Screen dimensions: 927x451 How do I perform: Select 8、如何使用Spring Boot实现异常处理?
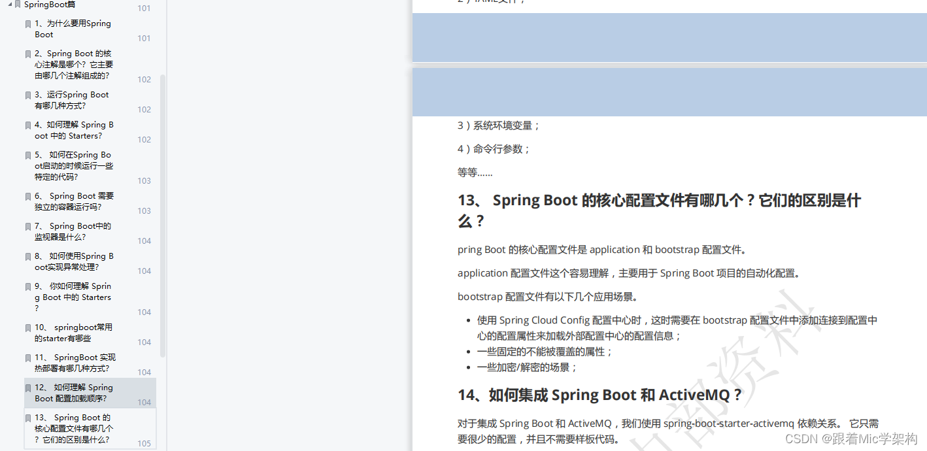click(74, 261)
